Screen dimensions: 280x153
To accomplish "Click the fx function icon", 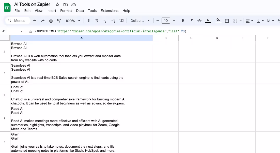I will tap(30, 31).
